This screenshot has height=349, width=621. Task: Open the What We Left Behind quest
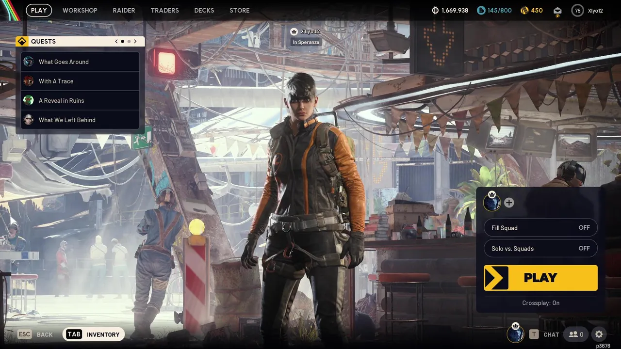(80, 120)
